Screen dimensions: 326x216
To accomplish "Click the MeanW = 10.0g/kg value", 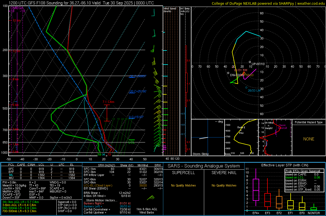I will click(14, 185).
